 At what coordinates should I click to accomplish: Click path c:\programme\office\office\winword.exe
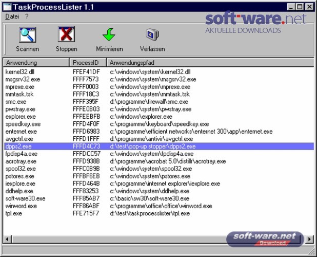click(x=161, y=206)
